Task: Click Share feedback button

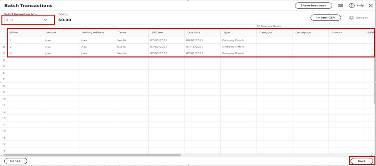Action: [313, 6]
